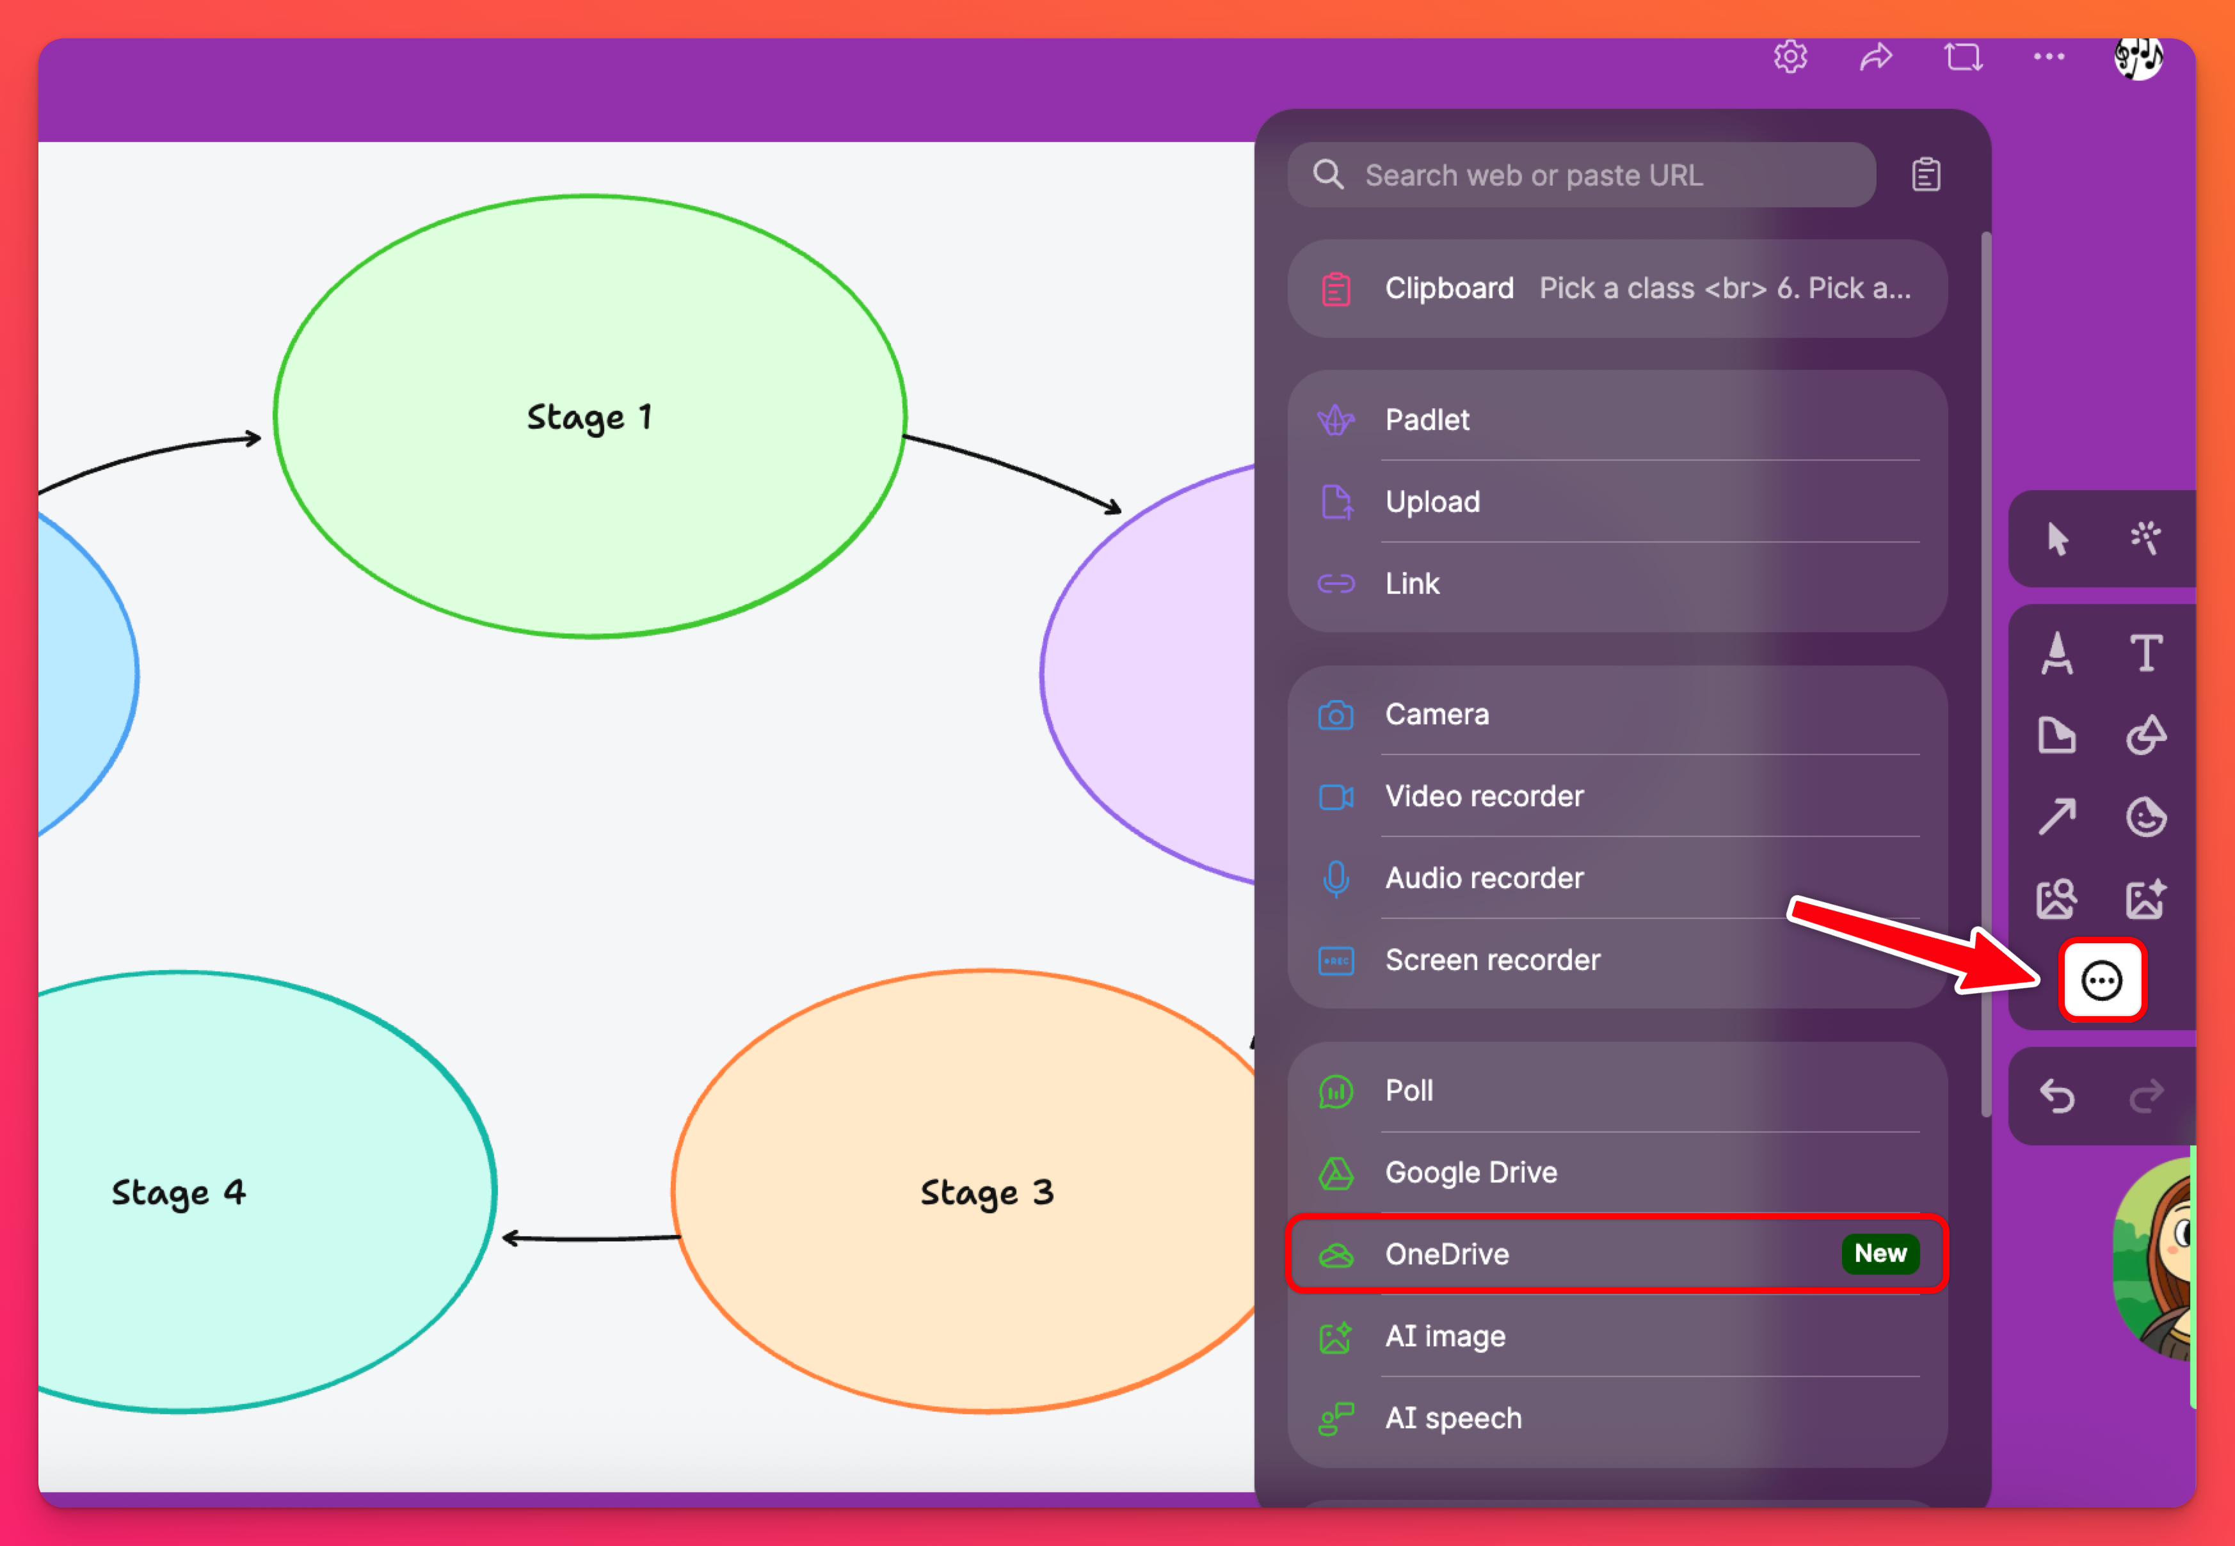Click the AI image generator icon
The width and height of the screenshot is (2235, 1546).
2145,899
